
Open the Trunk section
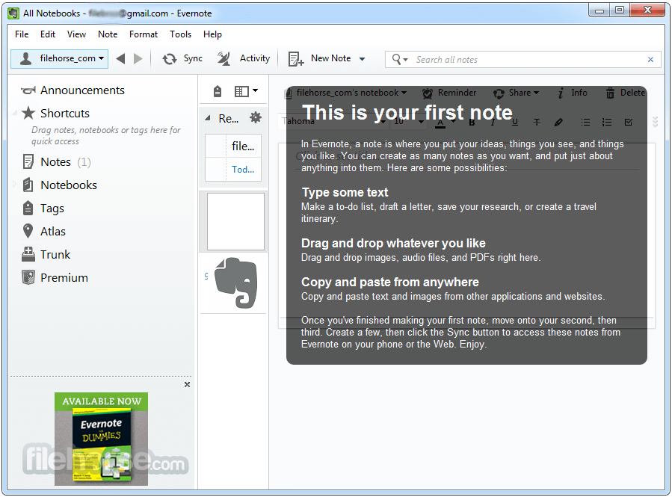coord(46,255)
